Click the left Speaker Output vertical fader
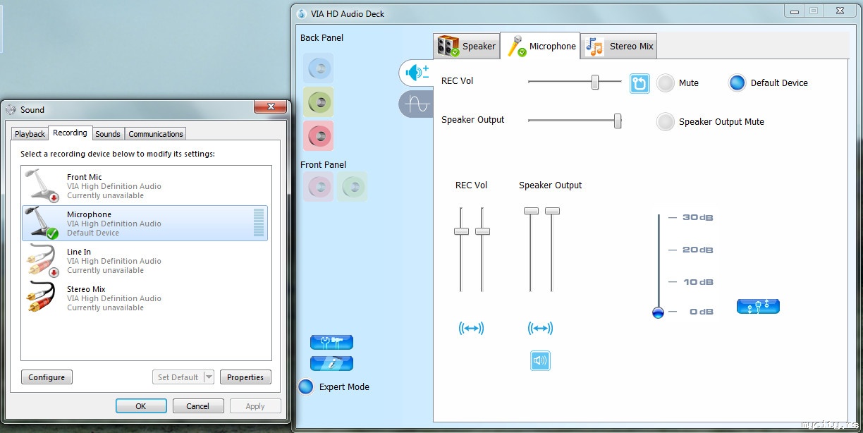Viewport: 863px width, 433px height. click(x=531, y=211)
